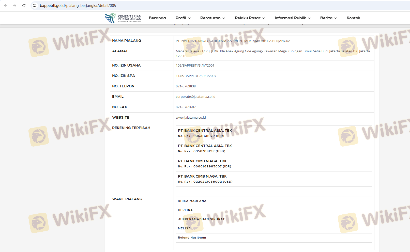
Task: Open the Informasi Publik menu
Action: point(293,18)
